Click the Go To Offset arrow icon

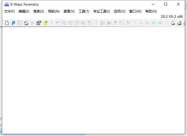pyautogui.click(x=141, y=23)
